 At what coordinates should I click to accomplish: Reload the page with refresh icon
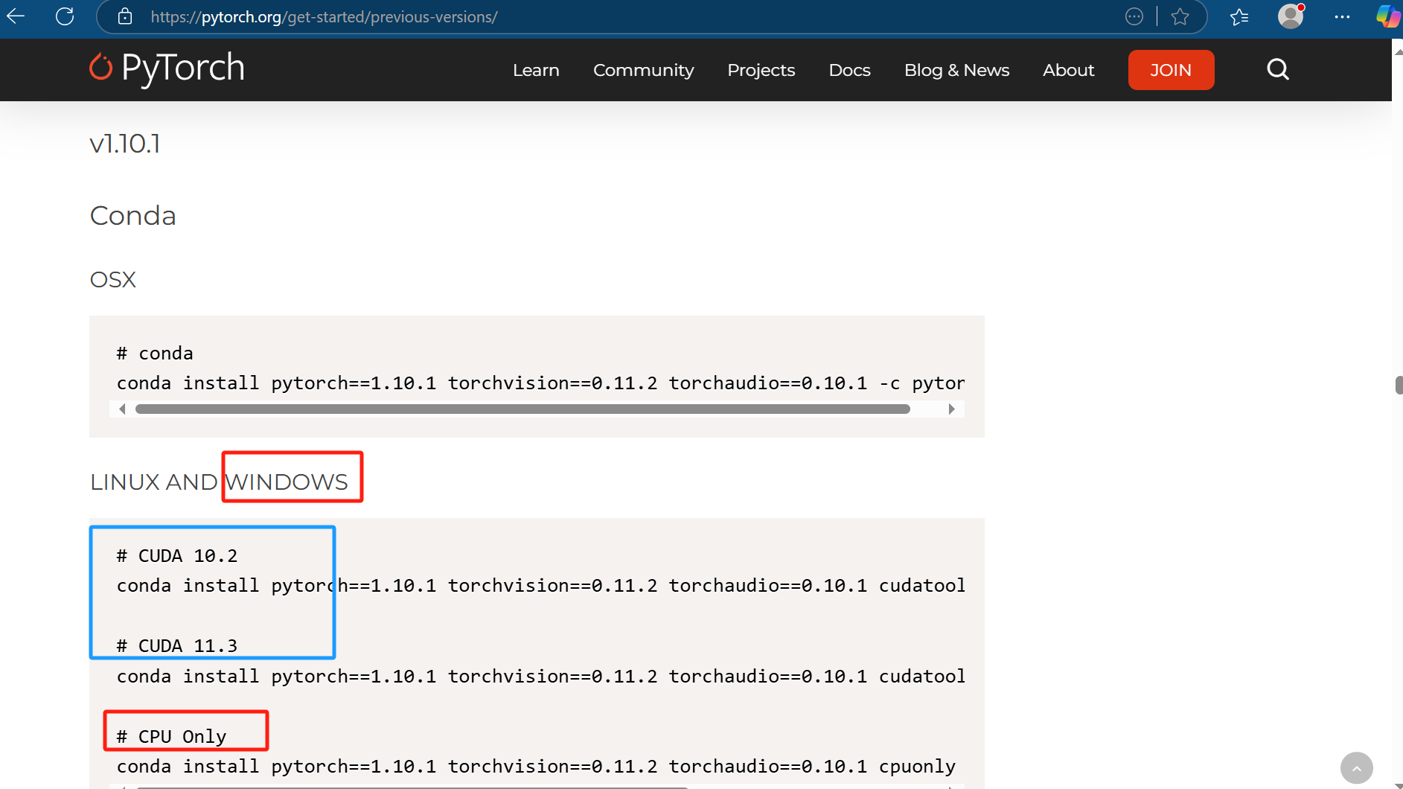65,16
